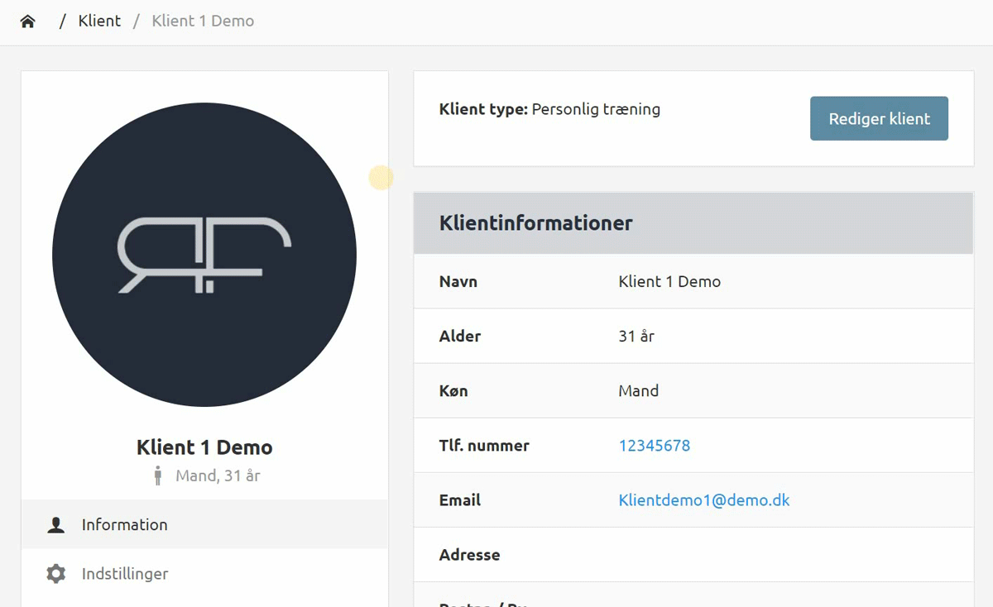993x607 pixels.
Task: Click the Køn value Mand in the table
Action: tap(638, 391)
